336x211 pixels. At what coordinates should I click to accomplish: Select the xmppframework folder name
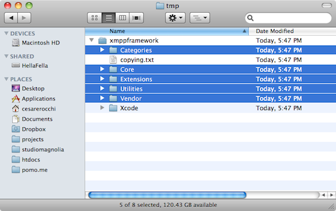[x=134, y=41]
